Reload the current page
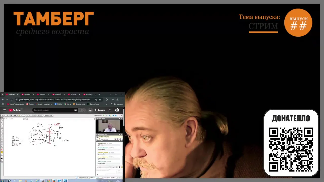The height and width of the screenshot is (182, 324). [12, 100]
